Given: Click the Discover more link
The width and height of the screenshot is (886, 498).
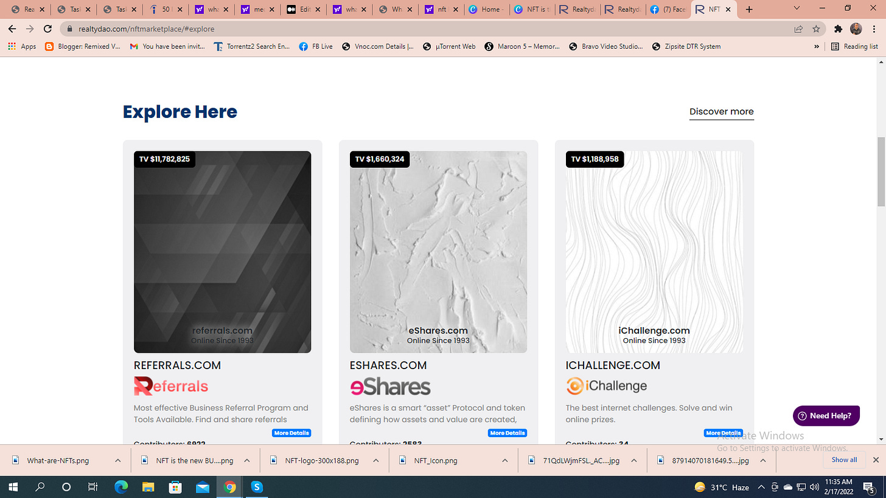Looking at the screenshot, I should [x=721, y=112].
